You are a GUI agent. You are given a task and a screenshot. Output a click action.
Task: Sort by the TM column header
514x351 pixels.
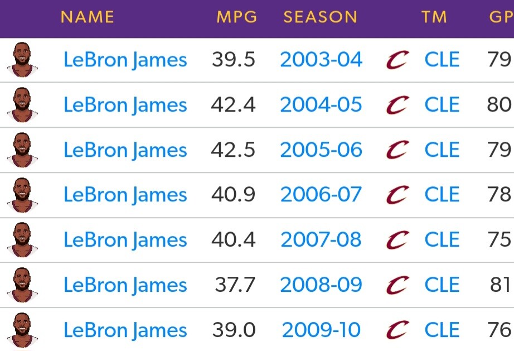(434, 17)
